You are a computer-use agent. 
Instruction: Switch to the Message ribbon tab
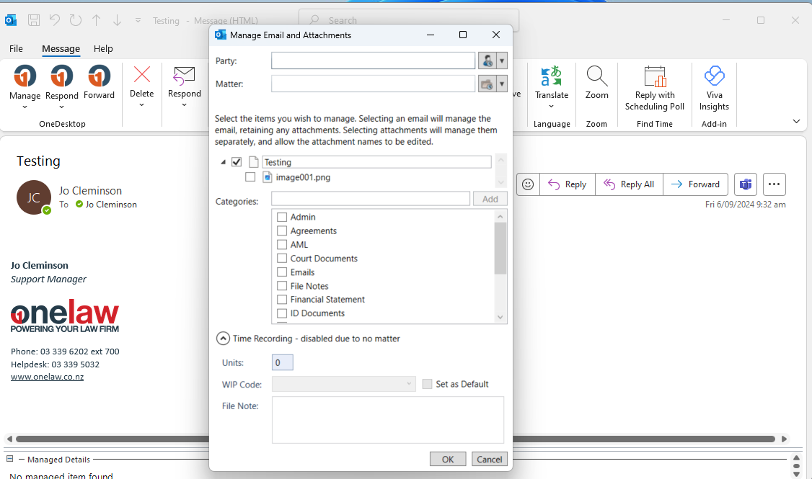[x=61, y=48]
